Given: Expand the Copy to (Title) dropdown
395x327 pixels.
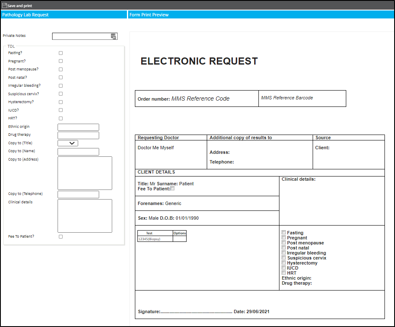Looking at the screenshot, I should pos(68,143).
